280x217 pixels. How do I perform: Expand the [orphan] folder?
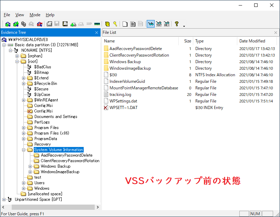17,56
